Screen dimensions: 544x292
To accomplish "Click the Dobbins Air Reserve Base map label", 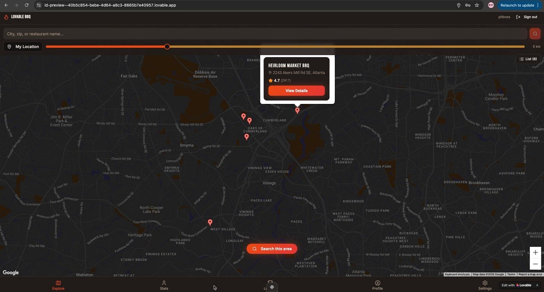I will point(205,74).
